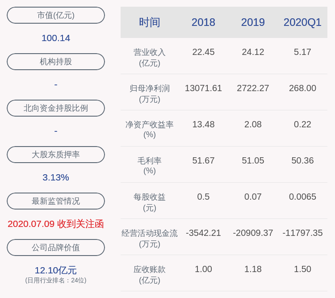Screen dimensions: 335x298
Task: Click the gross margin value 51.67
Action: click(203, 160)
